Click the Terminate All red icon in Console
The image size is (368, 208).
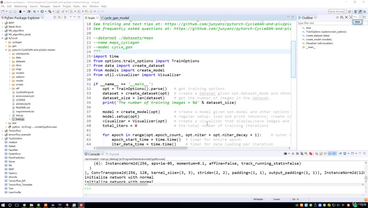(x=311, y=154)
